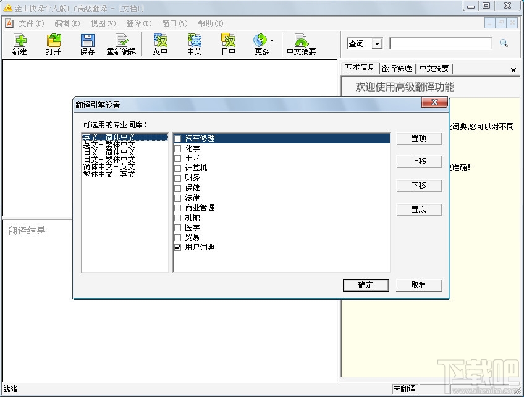Click the 日中 translation toolbar icon

coord(228,44)
